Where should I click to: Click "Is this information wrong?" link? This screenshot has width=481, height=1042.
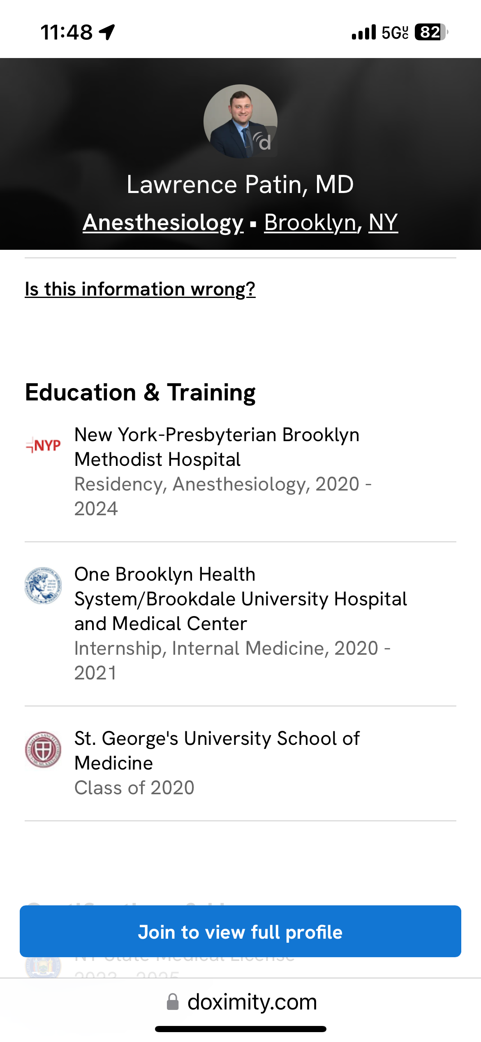pyautogui.click(x=140, y=289)
